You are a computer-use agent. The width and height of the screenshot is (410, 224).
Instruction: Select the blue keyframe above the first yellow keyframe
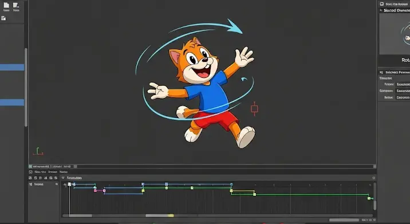[143, 184]
